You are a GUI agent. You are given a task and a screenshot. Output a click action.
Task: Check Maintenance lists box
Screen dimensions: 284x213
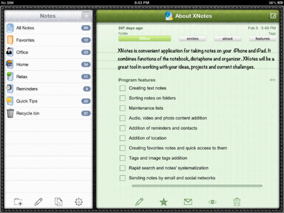pos(122,108)
